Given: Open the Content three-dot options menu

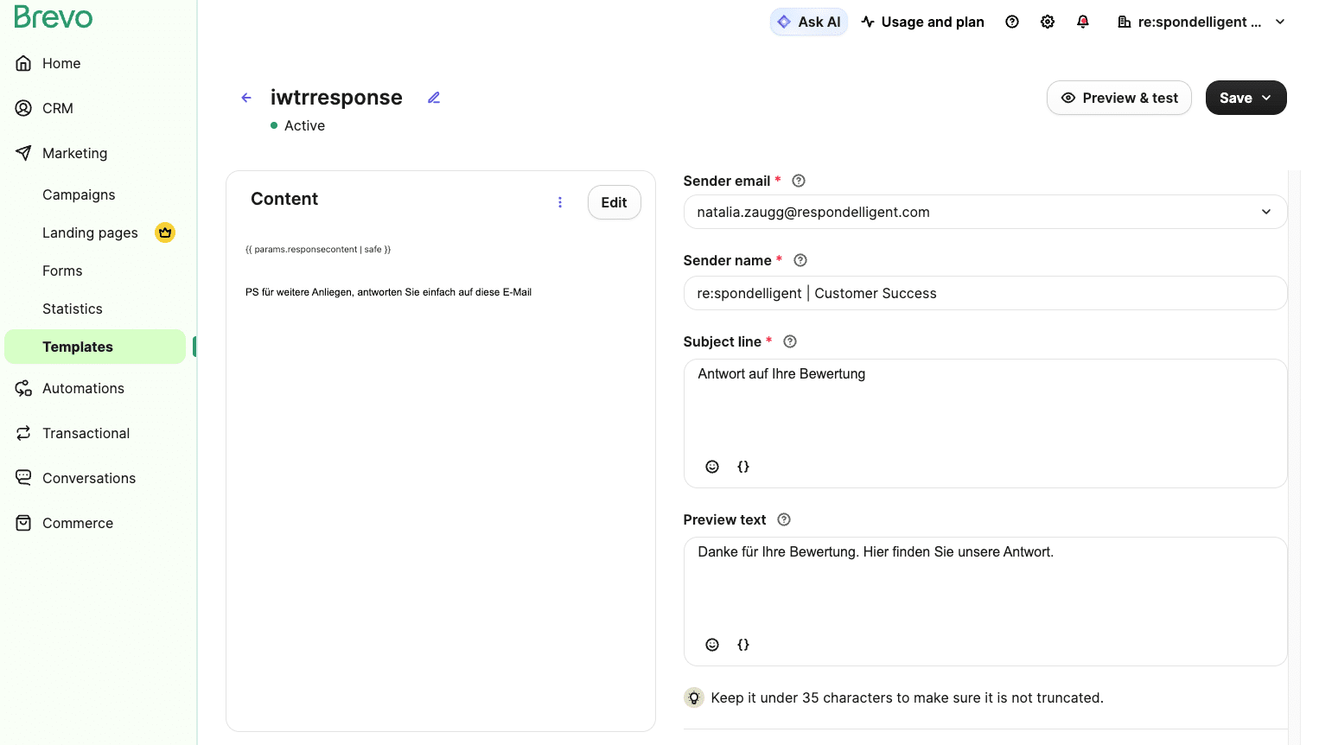Looking at the screenshot, I should 560,202.
